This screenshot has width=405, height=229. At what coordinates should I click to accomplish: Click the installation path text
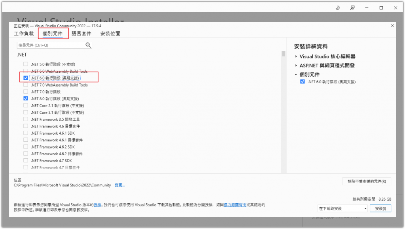[62, 185]
